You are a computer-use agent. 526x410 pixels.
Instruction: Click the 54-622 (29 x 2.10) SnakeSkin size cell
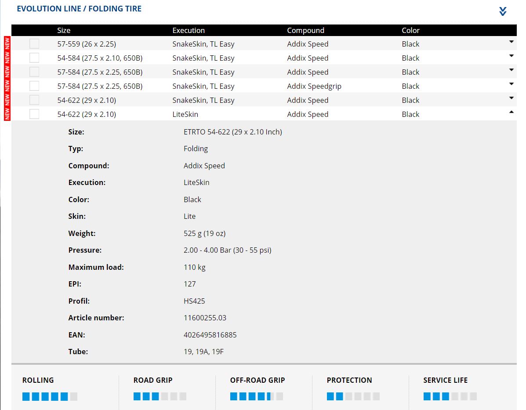coord(87,100)
